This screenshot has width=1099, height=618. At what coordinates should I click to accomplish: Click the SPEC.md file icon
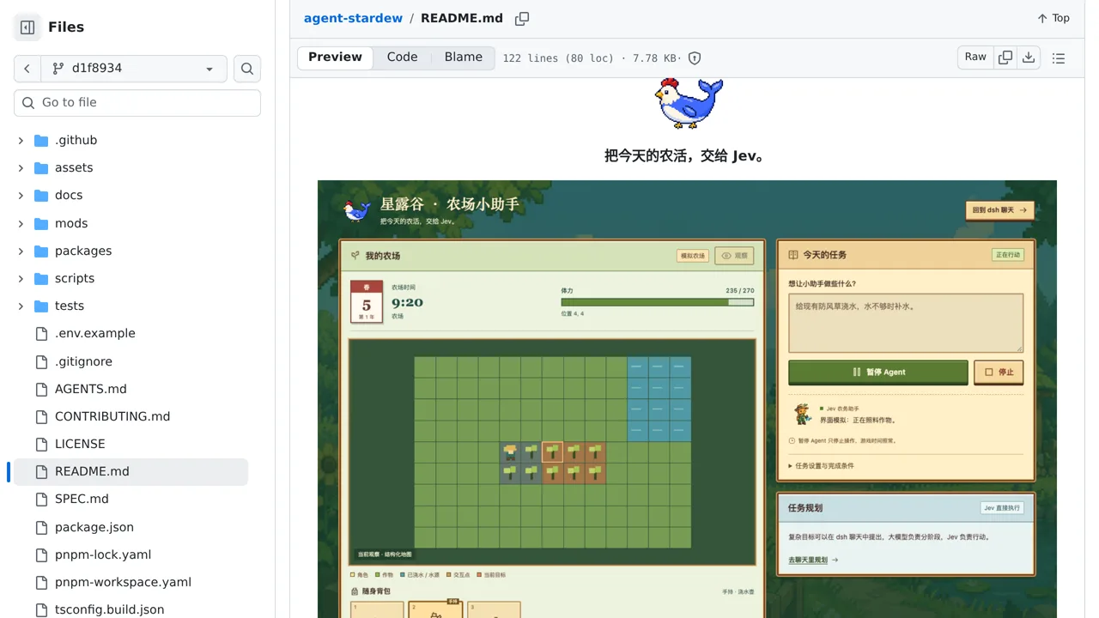click(41, 499)
